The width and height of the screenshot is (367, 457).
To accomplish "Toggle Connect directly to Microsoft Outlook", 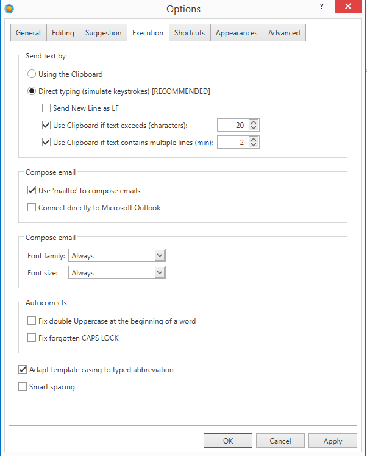I will (32, 208).
